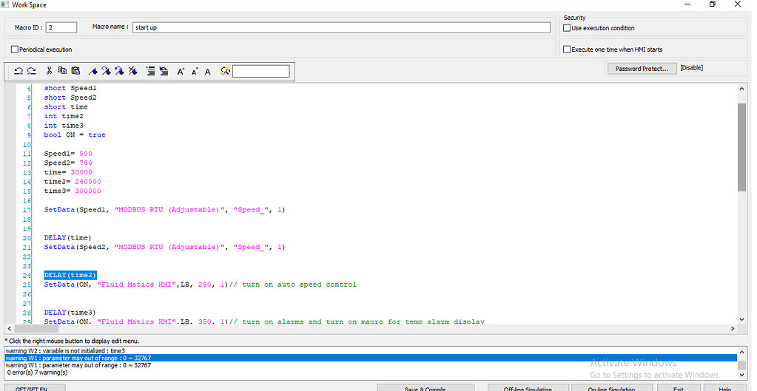Click the Undo icon in the toolbar
The image size is (757, 391).
(19, 72)
